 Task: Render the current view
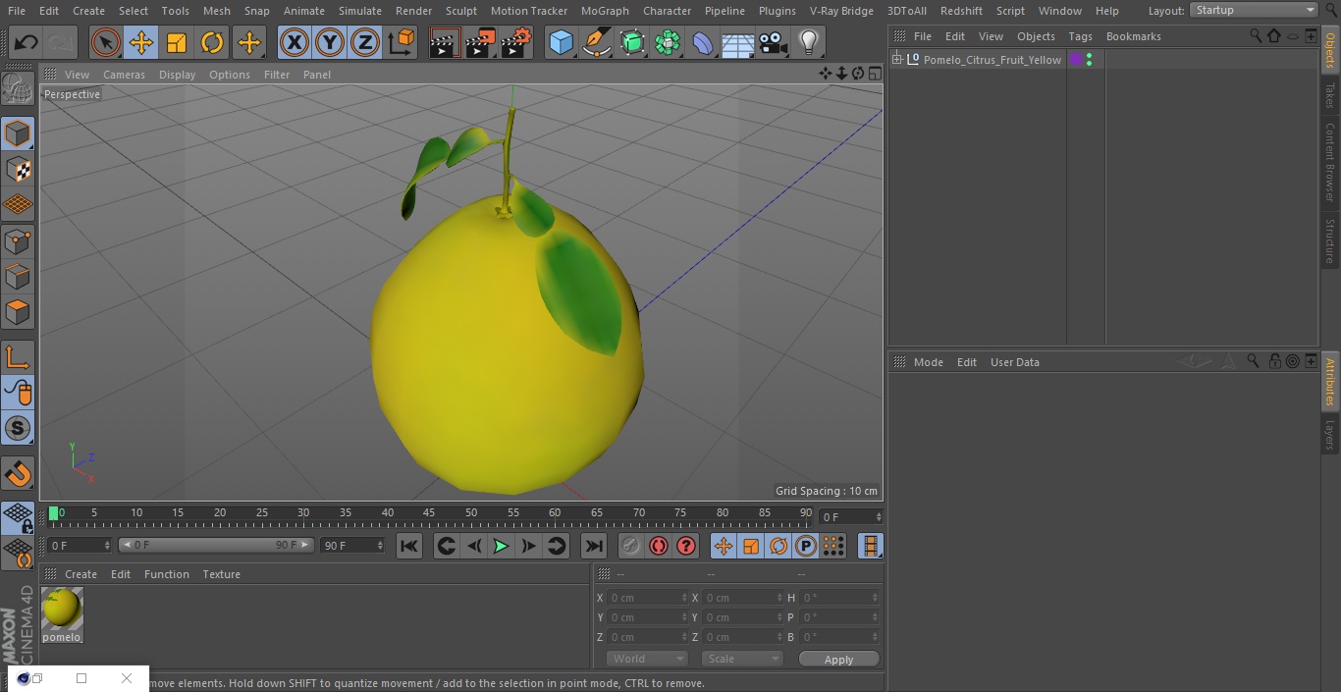coord(445,43)
